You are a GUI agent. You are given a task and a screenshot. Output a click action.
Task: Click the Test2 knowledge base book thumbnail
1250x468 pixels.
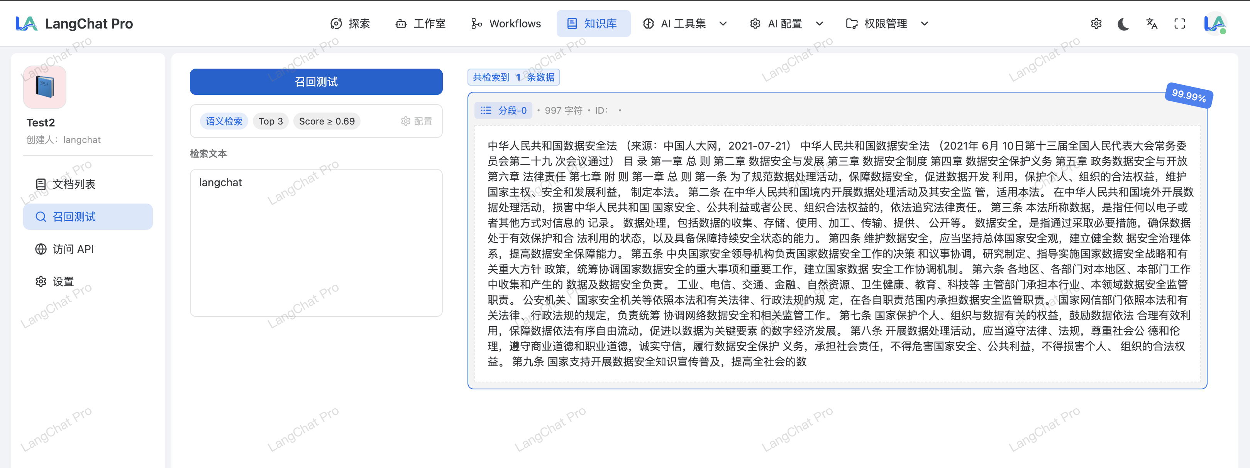tap(45, 87)
